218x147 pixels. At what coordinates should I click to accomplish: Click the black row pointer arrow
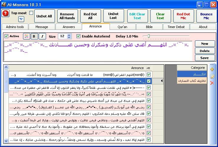pyautogui.click(x=162, y=81)
